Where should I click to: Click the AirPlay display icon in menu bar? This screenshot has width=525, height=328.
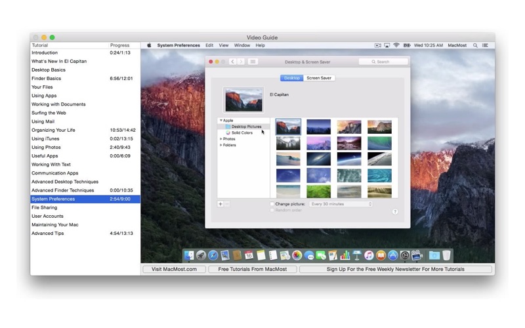(x=387, y=45)
